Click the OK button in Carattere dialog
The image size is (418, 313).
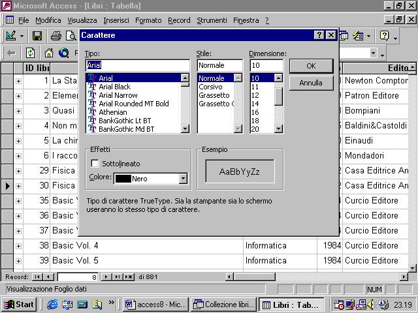[x=311, y=66]
